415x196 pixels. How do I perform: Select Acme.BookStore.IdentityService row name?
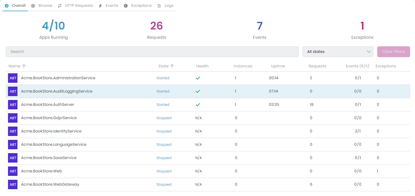pyautogui.click(x=51, y=131)
